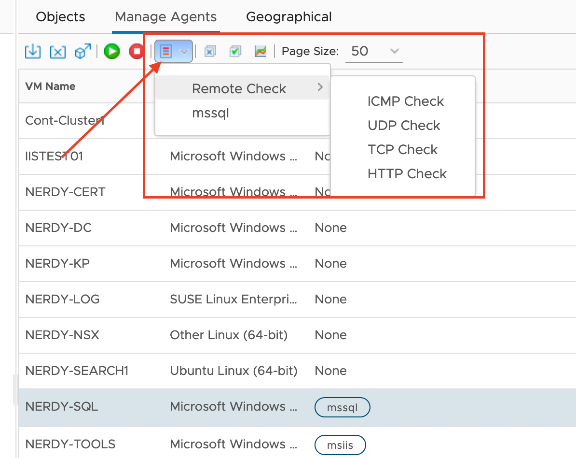Click None in the NERDY-LOG row
This screenshot has width=576, height=458.
coord(330,299)
